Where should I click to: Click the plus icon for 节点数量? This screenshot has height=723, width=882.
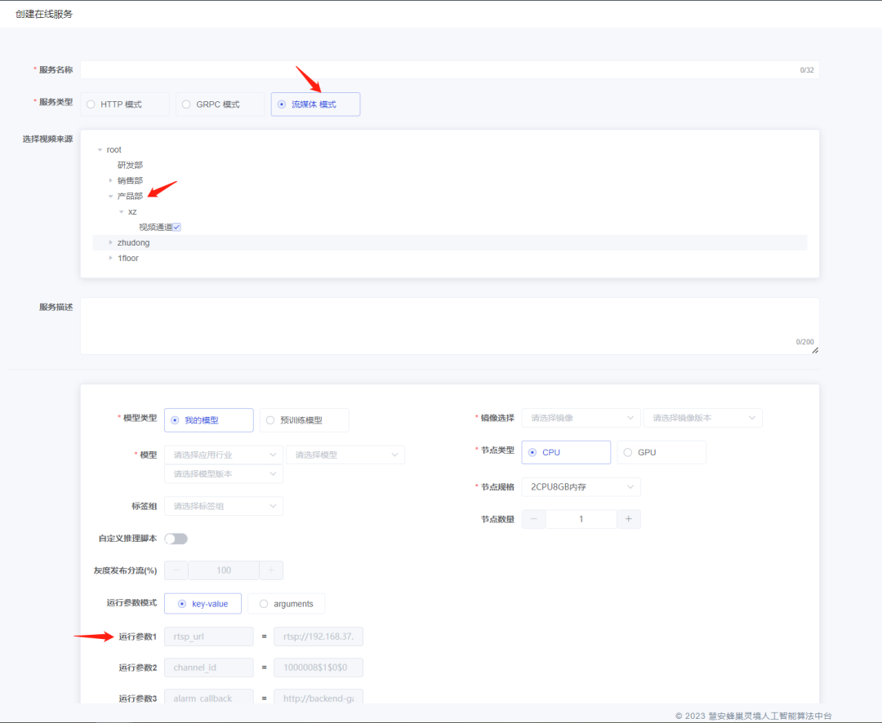[x=628, y=519]
